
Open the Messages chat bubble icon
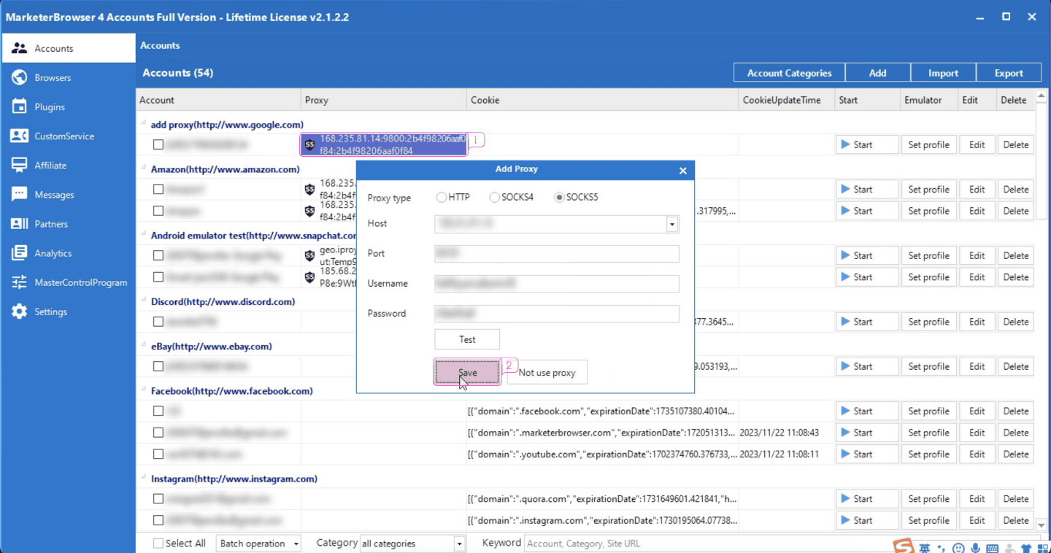pos(20,194)
